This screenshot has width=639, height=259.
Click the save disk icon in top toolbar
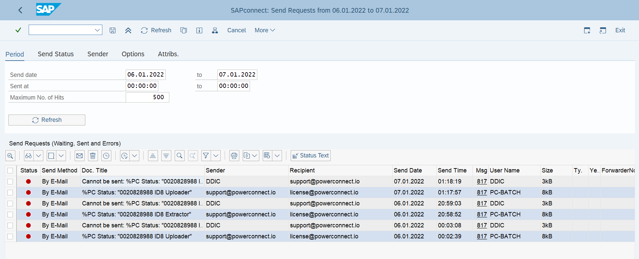point(113,30)
